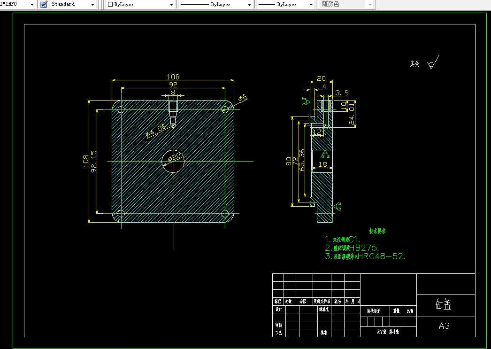
Task: Click the 重量 weight cell
Action: (397, 311)
